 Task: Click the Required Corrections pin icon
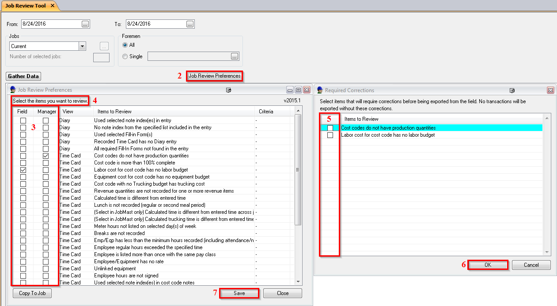512,90
